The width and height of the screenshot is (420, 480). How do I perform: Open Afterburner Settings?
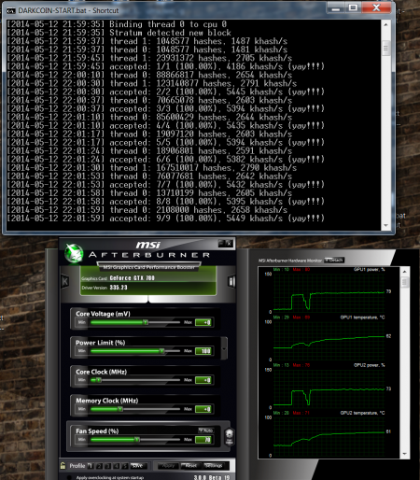tap(213, 466)
